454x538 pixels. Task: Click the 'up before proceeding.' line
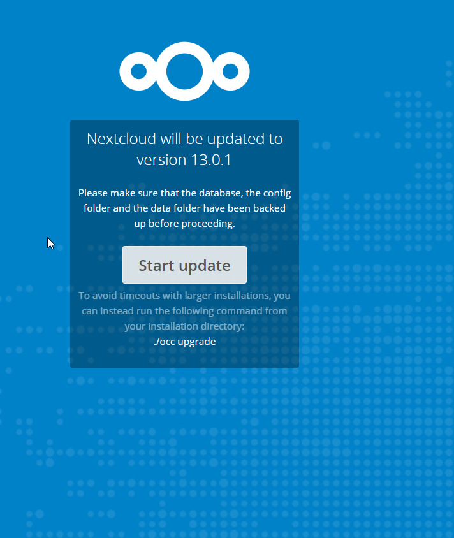click(185, 224)
